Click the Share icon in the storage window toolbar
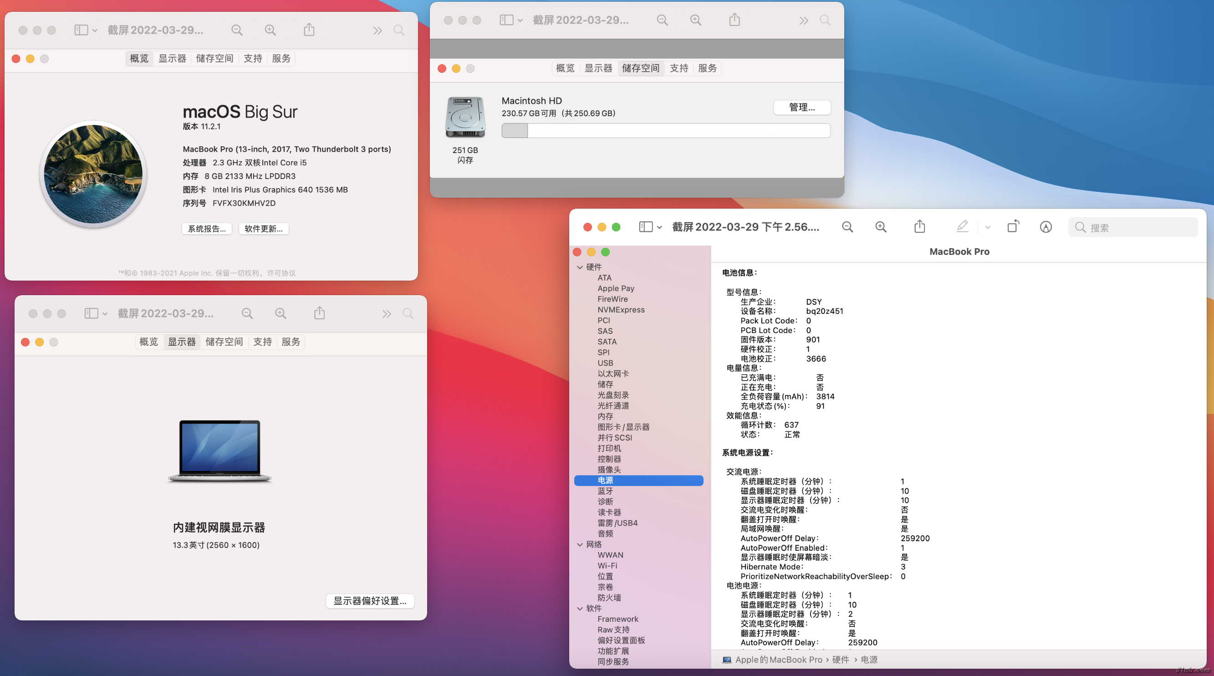The image size is (1214, 676). 733,20
